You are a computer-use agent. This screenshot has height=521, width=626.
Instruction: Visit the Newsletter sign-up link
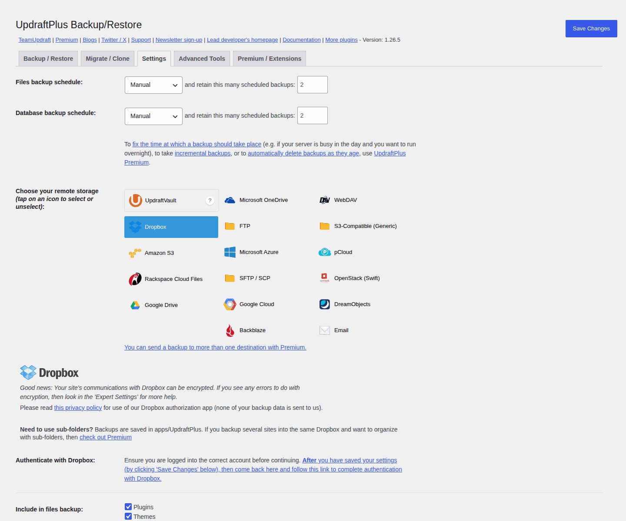pos(179,40)
